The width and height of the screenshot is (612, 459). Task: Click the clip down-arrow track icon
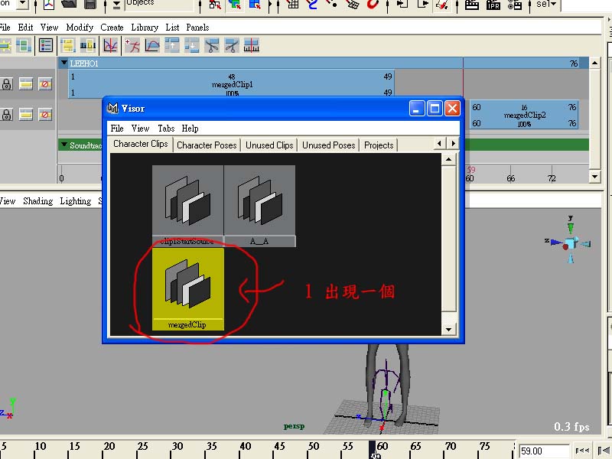192,46
